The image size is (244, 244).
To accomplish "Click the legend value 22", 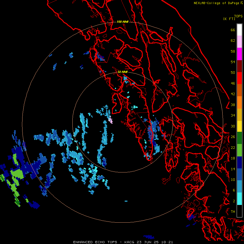I will tap(233, 147).
